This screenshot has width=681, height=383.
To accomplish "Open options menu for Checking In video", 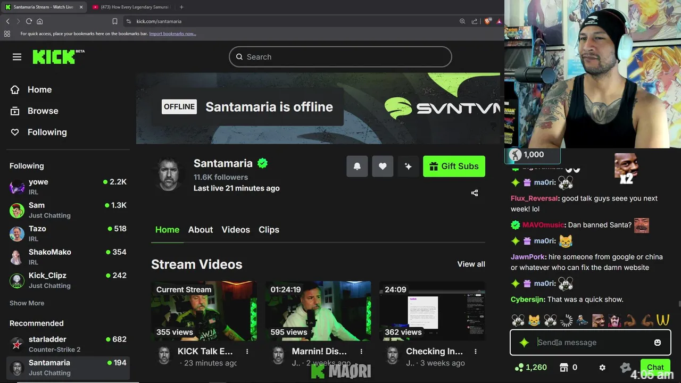I will (476, 352).
